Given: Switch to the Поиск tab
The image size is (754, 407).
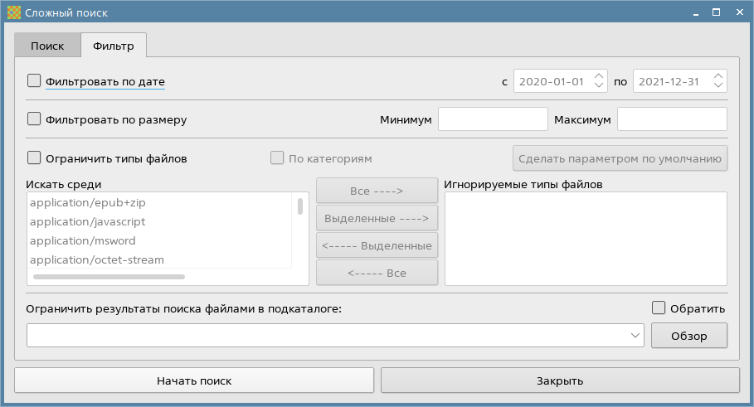Looking at the screenshot, I should click(x=47, y=46).
